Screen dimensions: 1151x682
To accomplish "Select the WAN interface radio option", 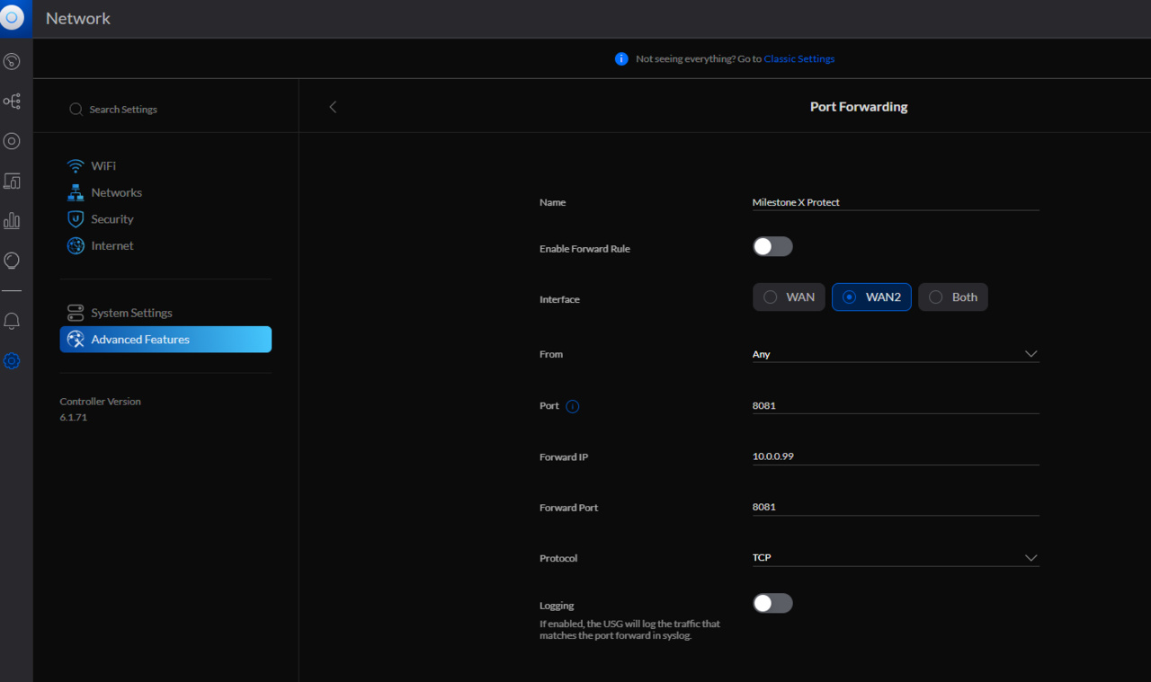I will pos(789,297).
